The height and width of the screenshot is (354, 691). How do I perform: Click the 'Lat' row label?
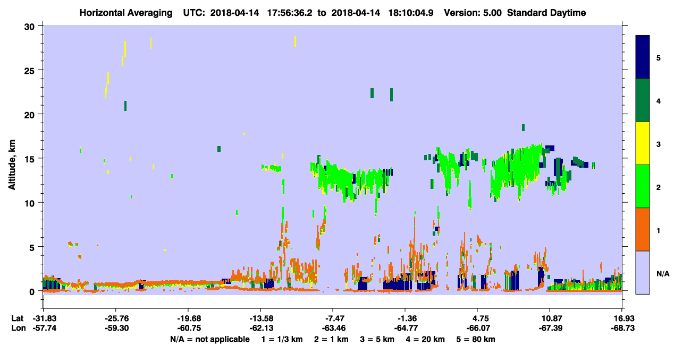(17, 318)
